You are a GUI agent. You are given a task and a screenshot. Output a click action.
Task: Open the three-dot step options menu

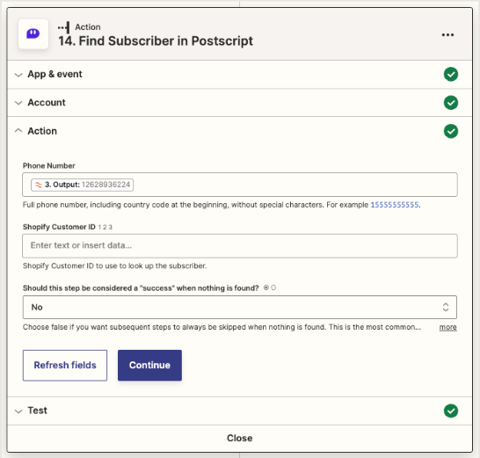[x=447, y=35]
